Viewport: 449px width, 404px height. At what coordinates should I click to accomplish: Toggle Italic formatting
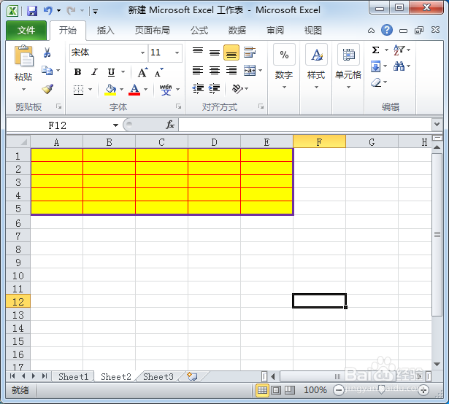(x=94, y=72)
